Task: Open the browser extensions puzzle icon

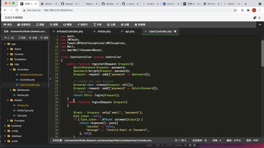Action: click(248, 10)
